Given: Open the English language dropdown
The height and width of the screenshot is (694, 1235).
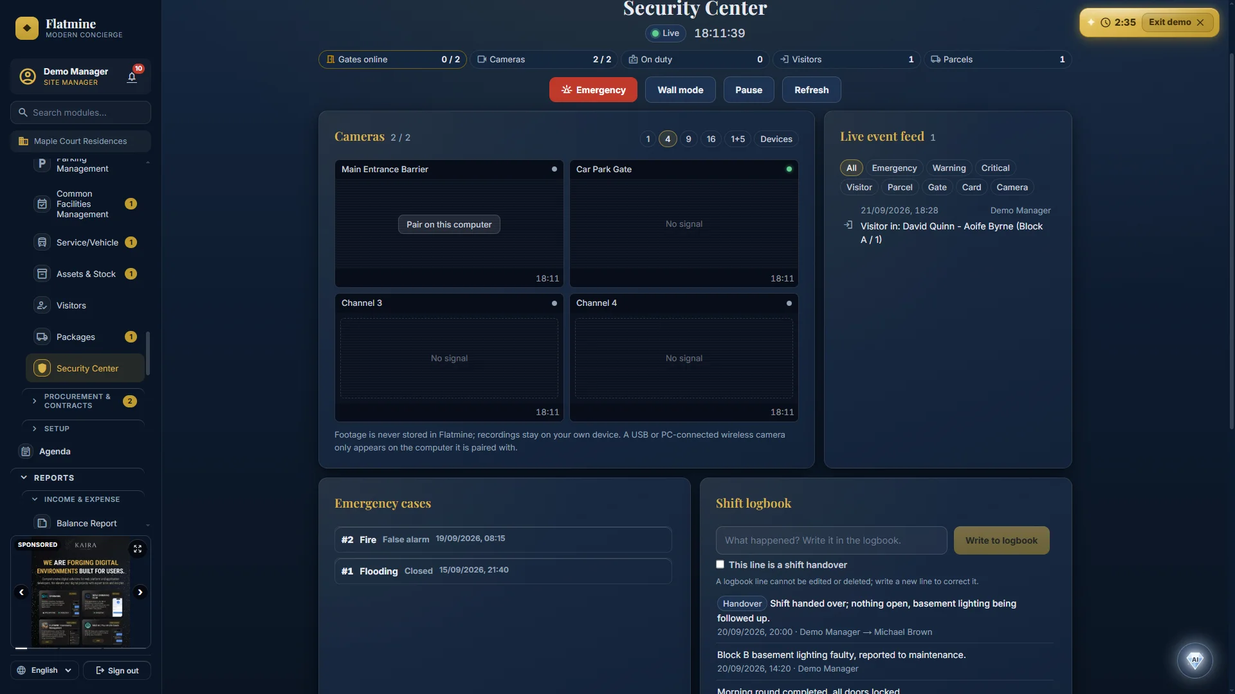Looking at the screenshot, I should pyautogui.click(x=44, y=670).
